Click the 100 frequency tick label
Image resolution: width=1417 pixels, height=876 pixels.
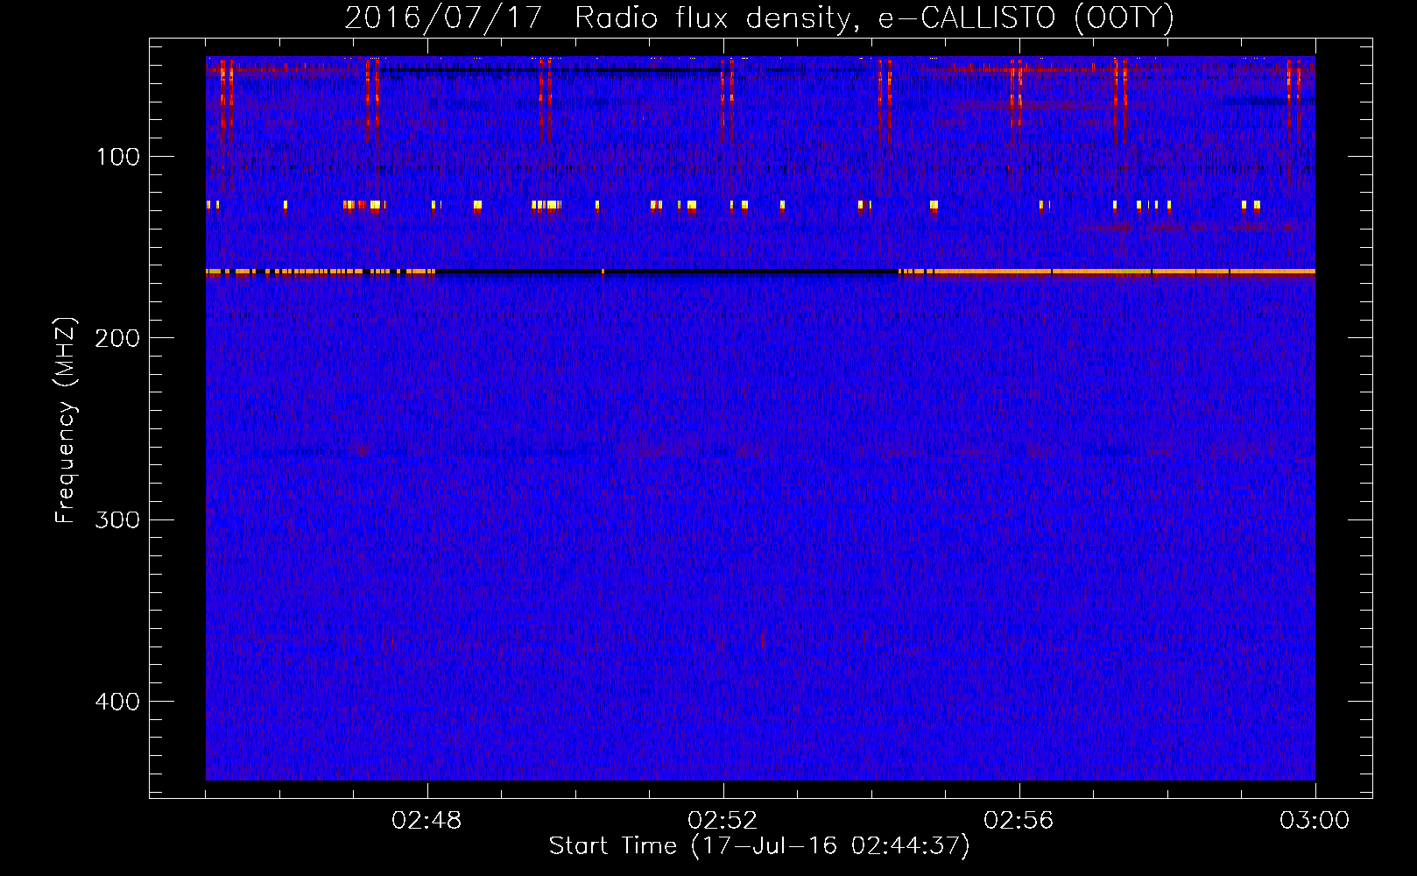tap(118, 157)
